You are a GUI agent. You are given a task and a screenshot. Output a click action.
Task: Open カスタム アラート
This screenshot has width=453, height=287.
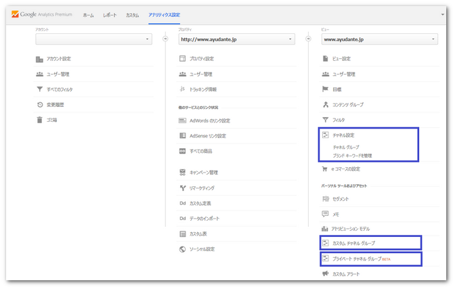(346, 274)
